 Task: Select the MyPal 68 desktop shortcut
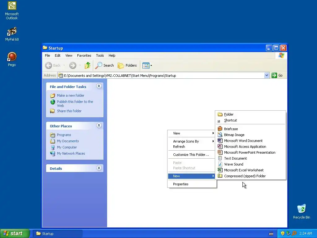pyautogui.click(x=12, y=34)
